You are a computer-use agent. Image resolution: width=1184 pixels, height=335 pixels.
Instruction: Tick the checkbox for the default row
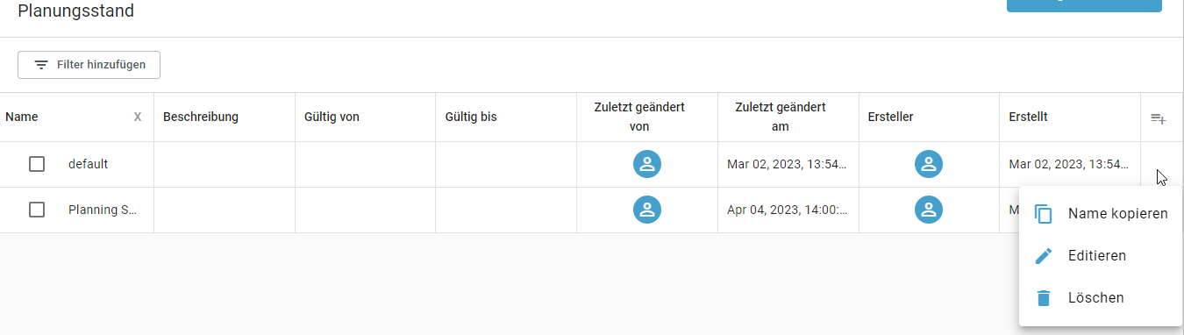pos(37,164)
